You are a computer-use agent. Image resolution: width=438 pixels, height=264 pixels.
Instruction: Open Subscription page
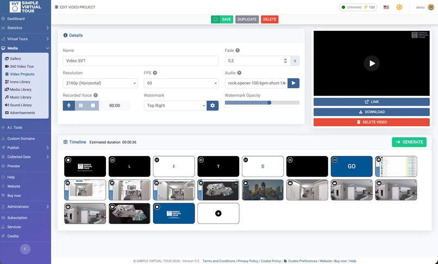[x=17, y=218]
